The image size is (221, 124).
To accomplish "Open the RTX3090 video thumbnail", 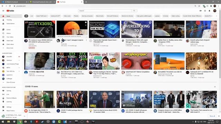I will click(x=40, y=29).
